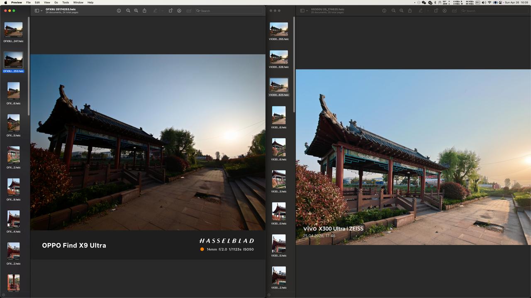Click Search field in OFX9U window
The width and height of the screenshot is (531, 298).
pos(229,11)
